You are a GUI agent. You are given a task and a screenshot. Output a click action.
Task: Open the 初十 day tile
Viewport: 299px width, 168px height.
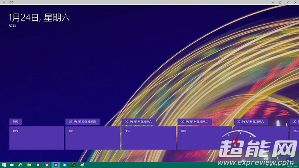pos(92,138)
